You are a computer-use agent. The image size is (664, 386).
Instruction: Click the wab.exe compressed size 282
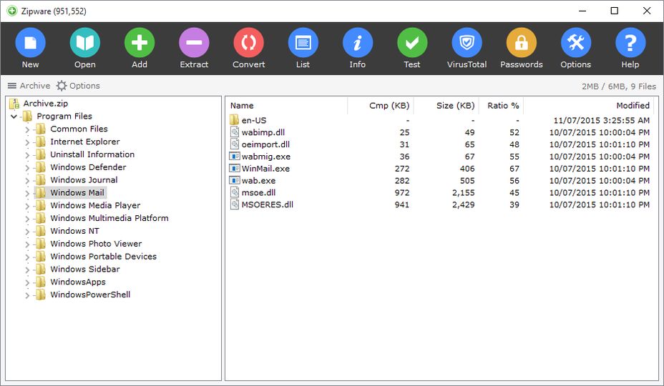(x=402, y=181)
